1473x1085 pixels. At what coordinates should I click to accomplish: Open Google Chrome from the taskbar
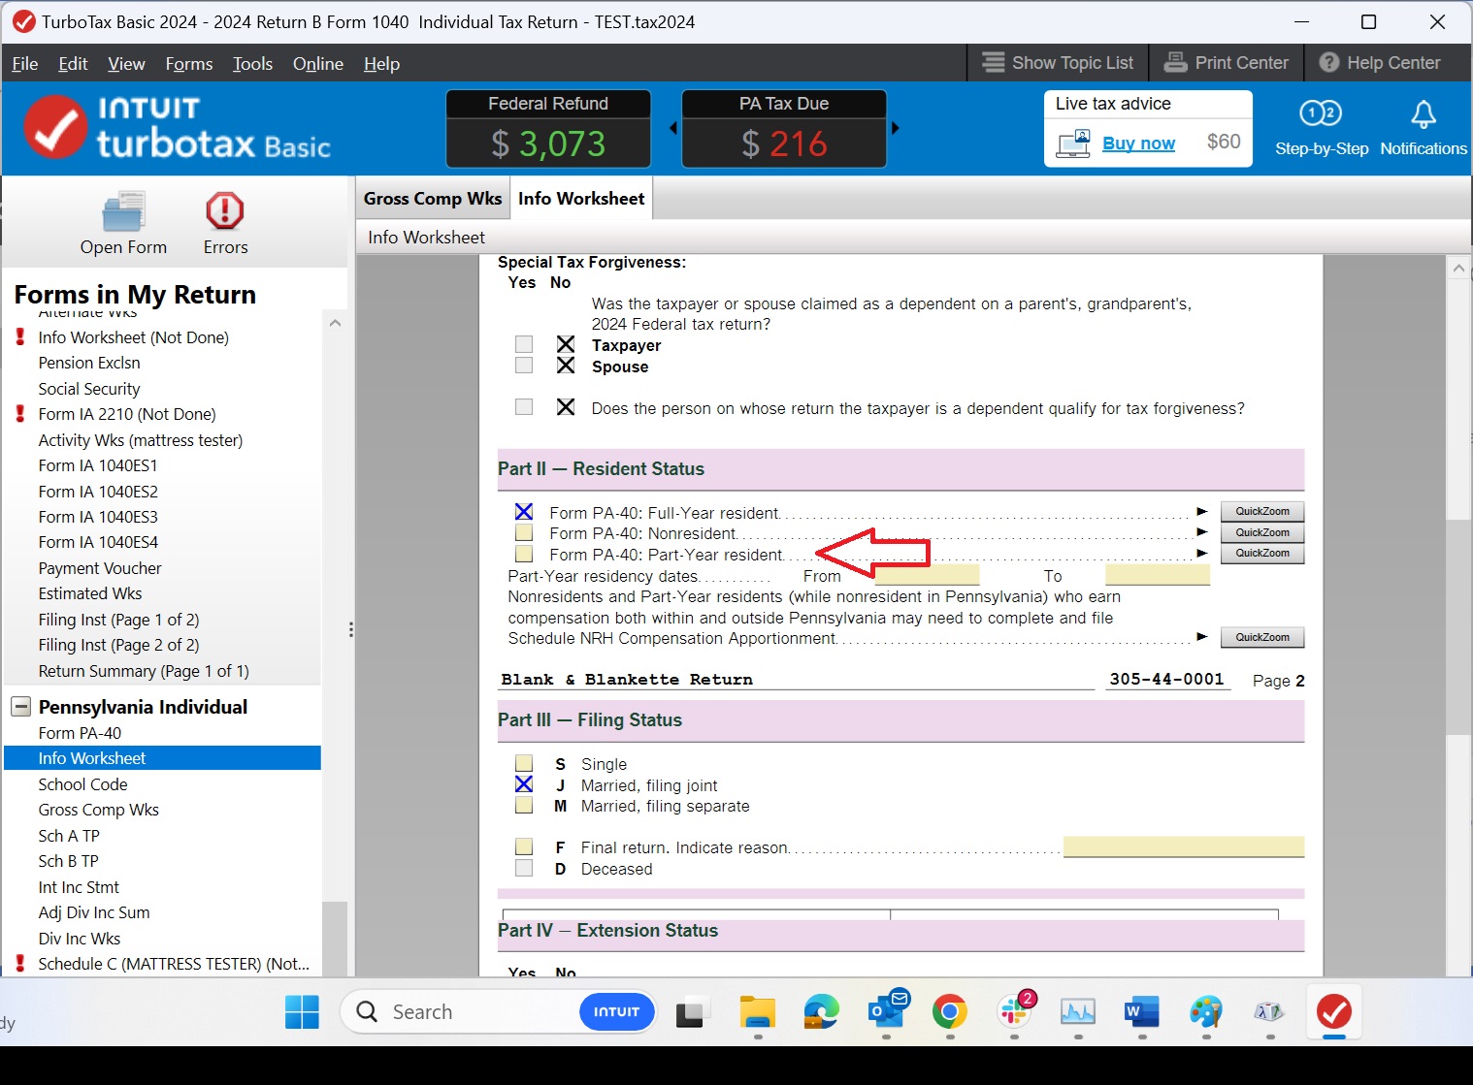(x=950, y=1012)
